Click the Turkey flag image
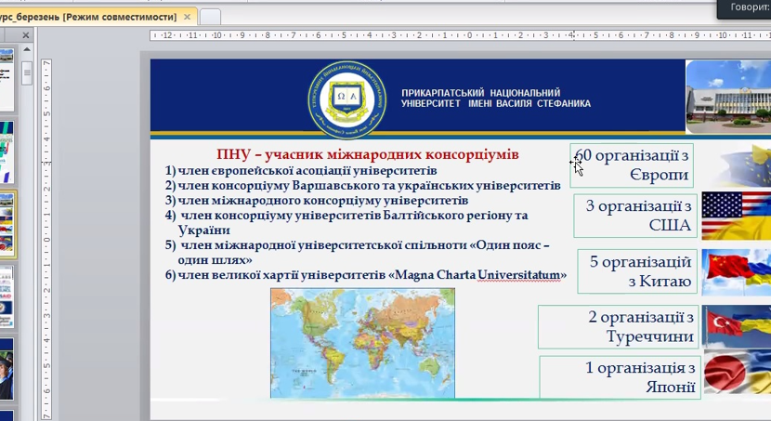The width and height of the screenshot is (771, 421). coord(736,326)
